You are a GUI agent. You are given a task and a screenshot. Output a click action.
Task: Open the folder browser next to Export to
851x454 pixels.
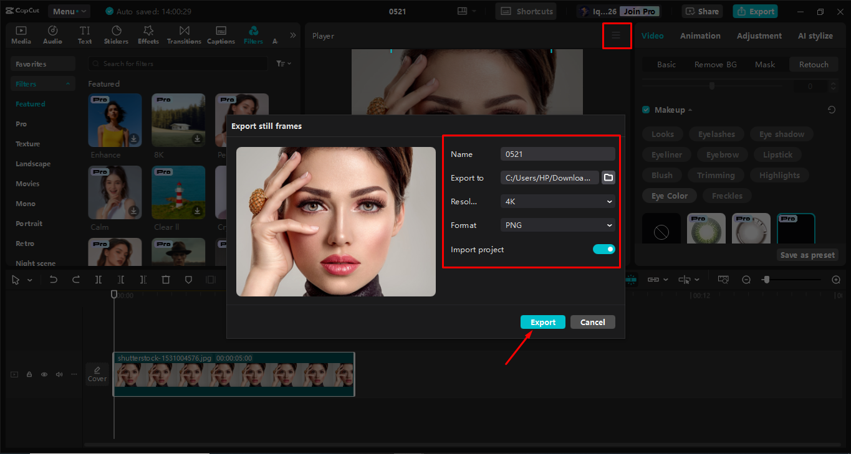click(x=608, y=177)
